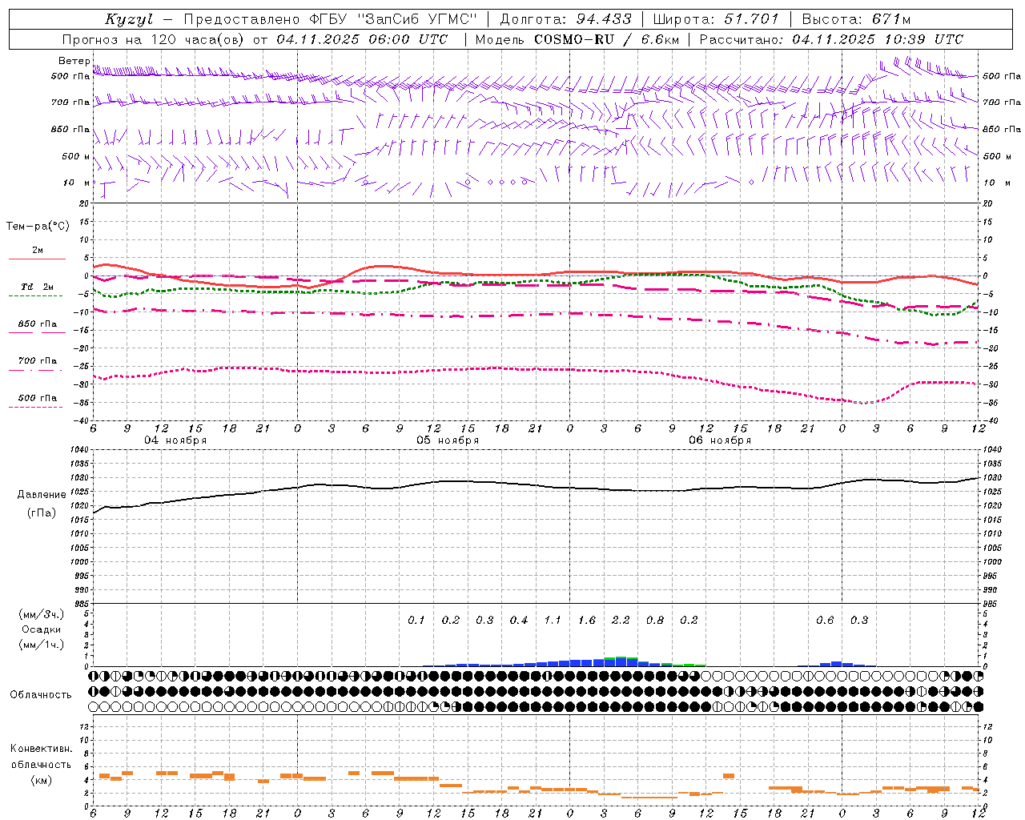
Task: Click the Долгота: 94.433 value
Action: pyautogui.click(x=566, y=19)
